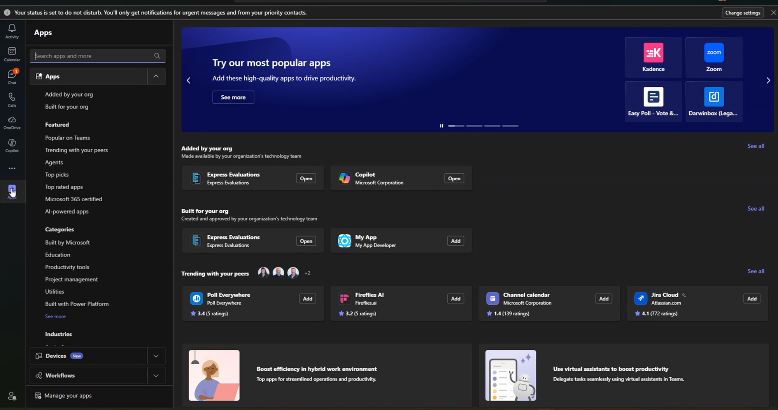Select Microsoft 365 certified filter
Viewport: 778px width, 410px height.
click(x=74, y=199)
